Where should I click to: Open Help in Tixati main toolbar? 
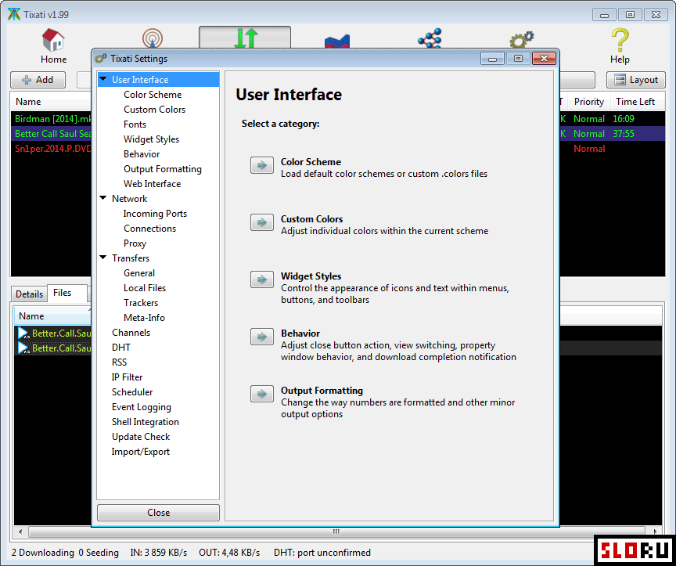coord(620,47)
